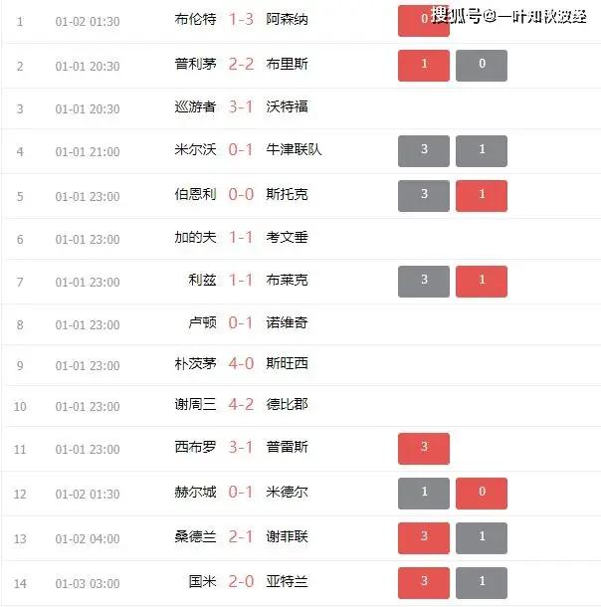This screenshot has height=607, width=601.
Task: Select red pick 3 for 西布罗 vs 普雷斯
Action: (424, 449)
